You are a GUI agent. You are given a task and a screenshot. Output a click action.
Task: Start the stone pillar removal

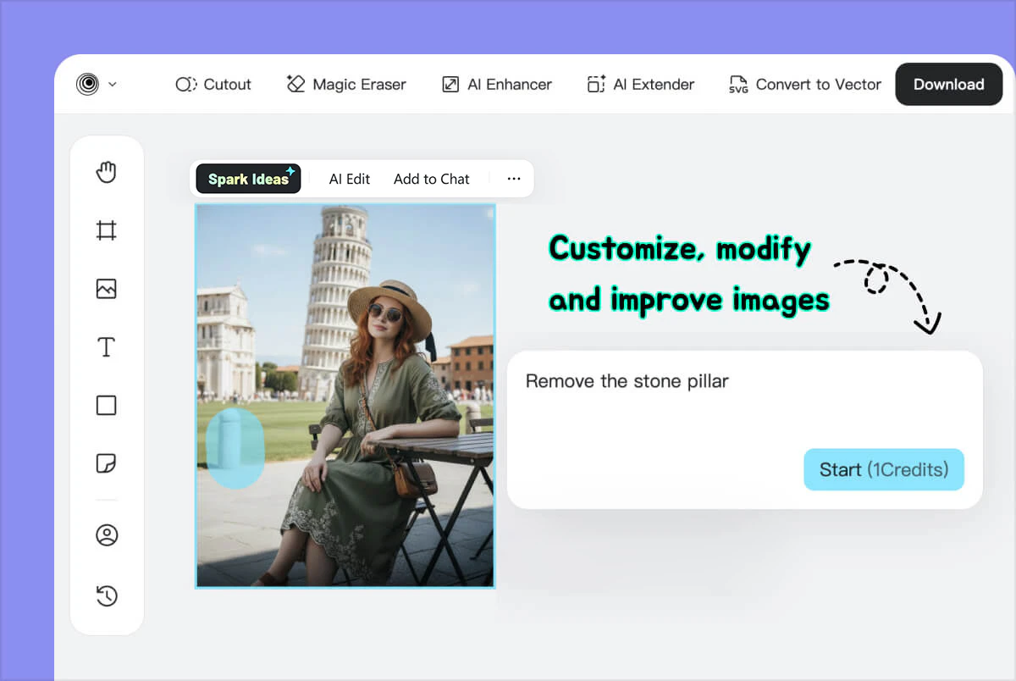[x=883, y=469]
